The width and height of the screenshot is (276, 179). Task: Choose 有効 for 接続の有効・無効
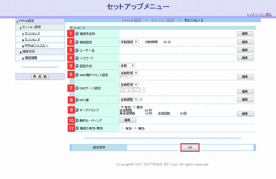click(122, 128)
